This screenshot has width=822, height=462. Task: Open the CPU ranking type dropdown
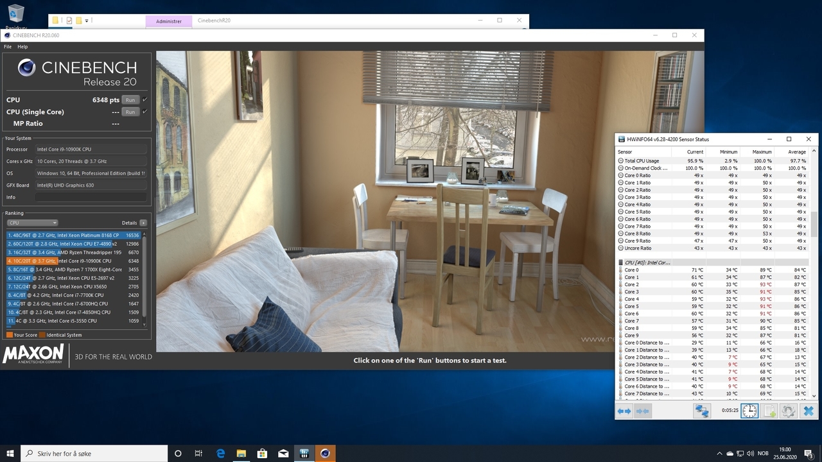(x=32, y=223)
